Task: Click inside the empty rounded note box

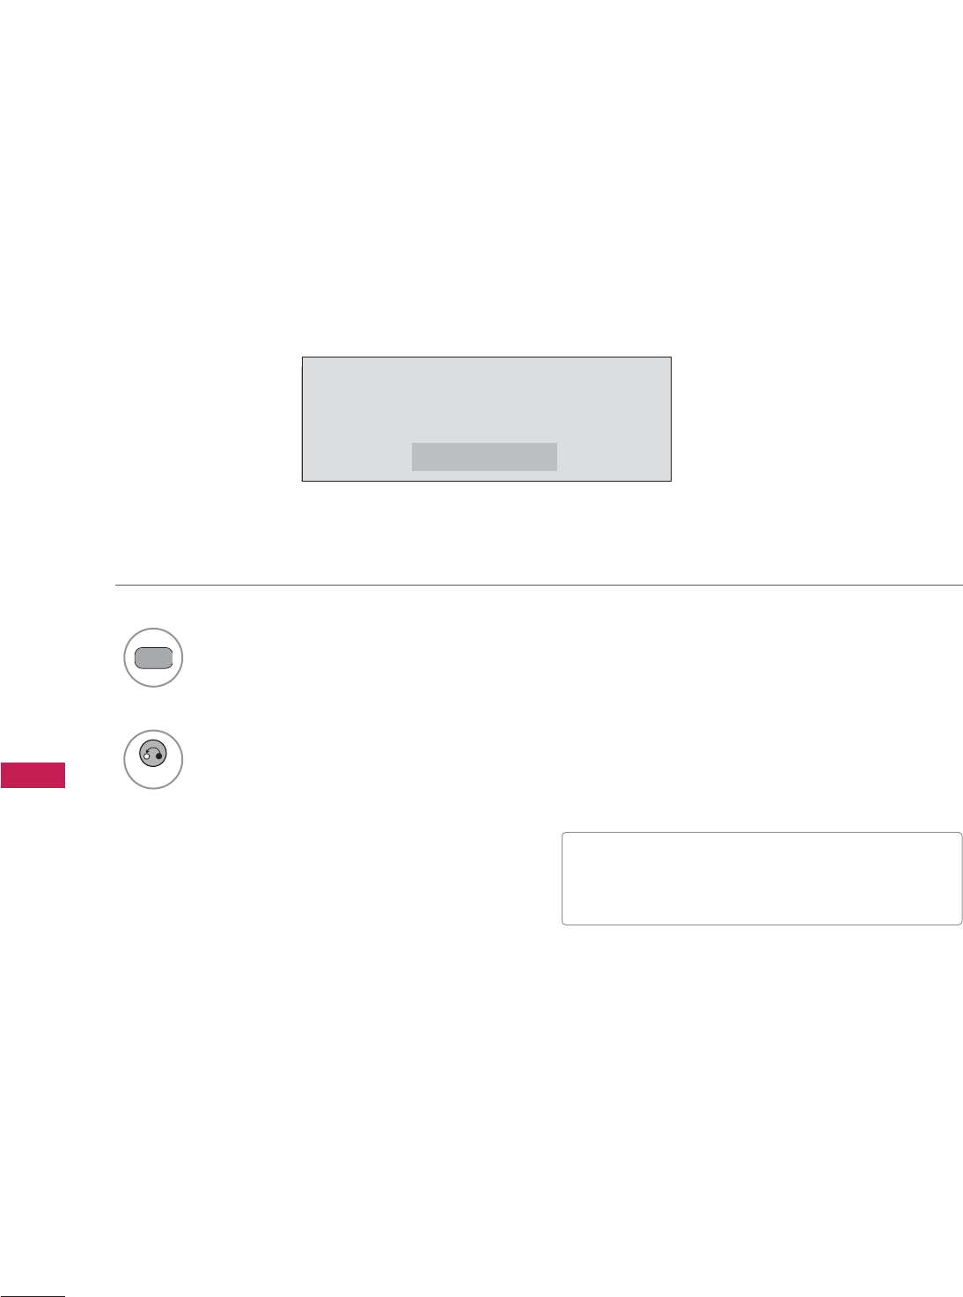Action: tap(761, 878)
